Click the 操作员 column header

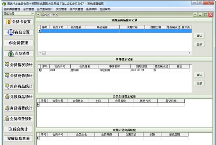186,27
